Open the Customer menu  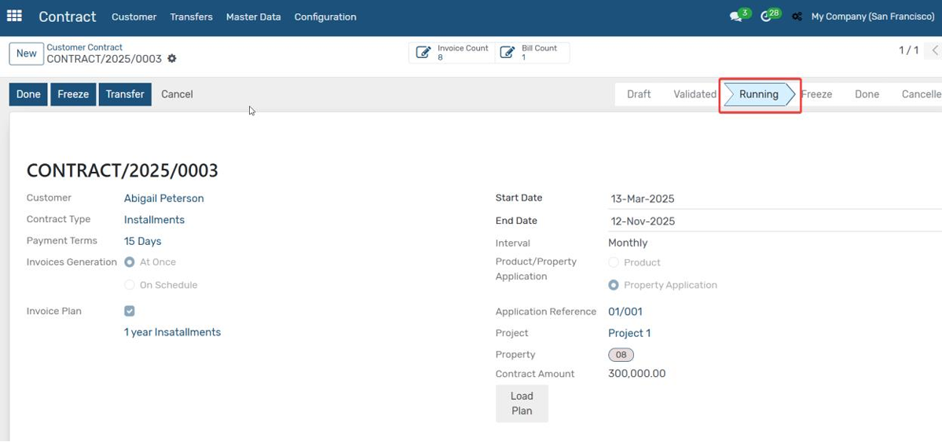[x=134, y=16]
